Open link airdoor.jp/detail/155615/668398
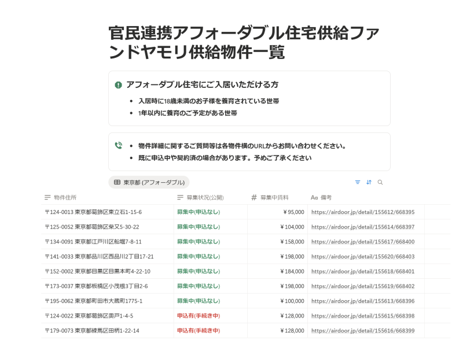Screen dimensions: 463x347 363,316
